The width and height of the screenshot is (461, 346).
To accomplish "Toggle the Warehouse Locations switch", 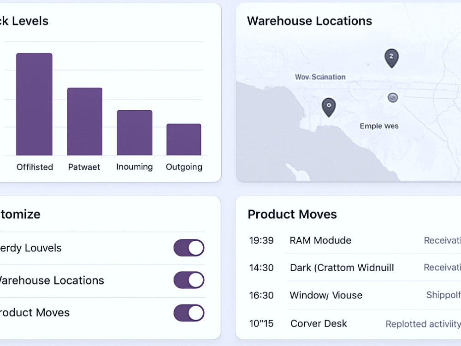I will [x=189, y=280].
